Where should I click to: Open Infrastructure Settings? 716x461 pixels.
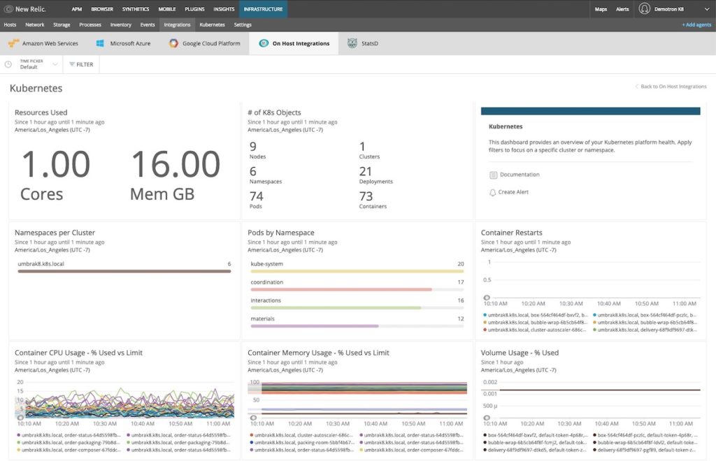point(243,24)
